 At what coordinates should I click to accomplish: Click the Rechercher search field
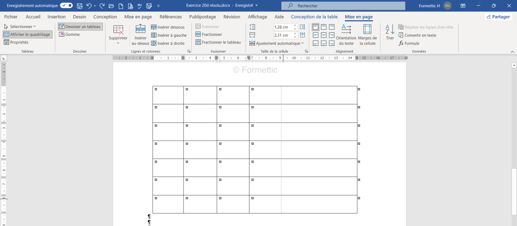(x=343, y=6)
